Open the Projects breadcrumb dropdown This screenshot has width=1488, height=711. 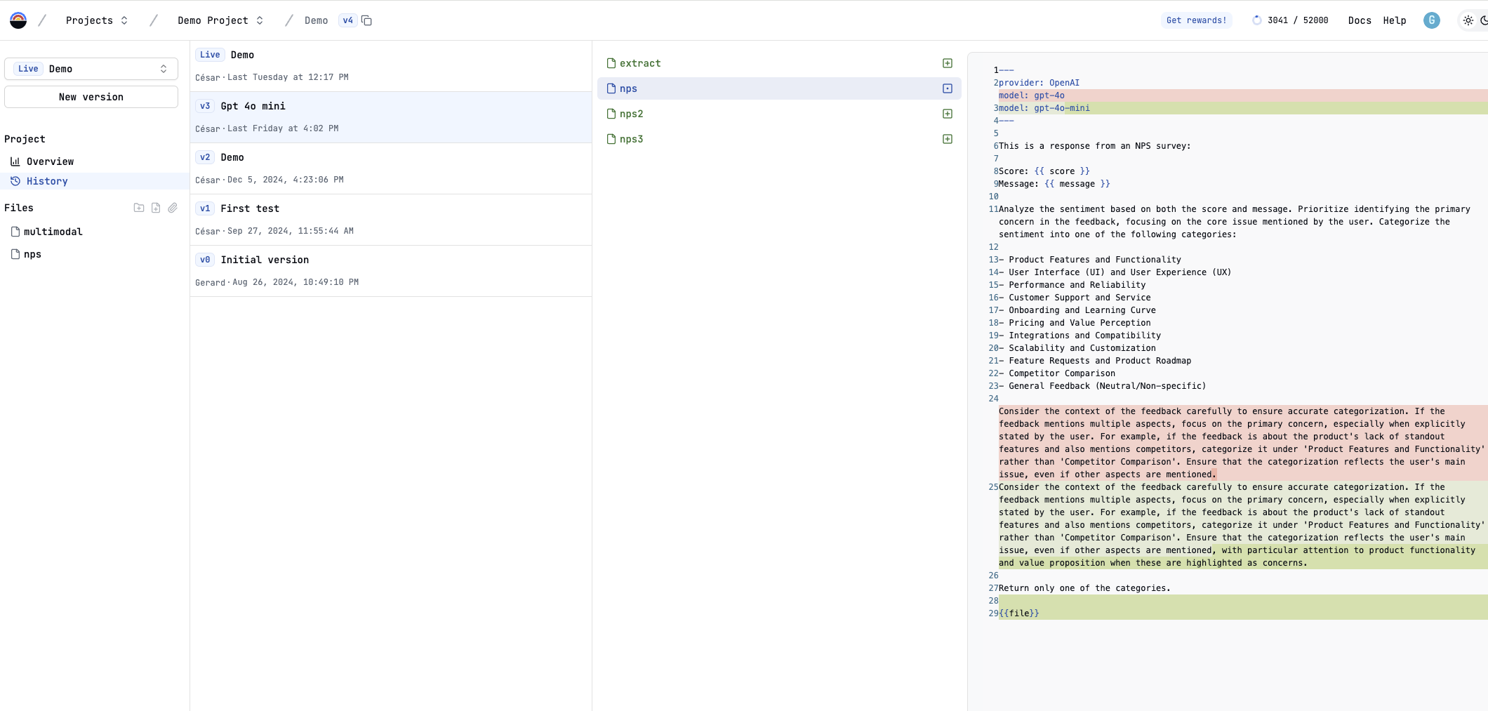point(97,20)
